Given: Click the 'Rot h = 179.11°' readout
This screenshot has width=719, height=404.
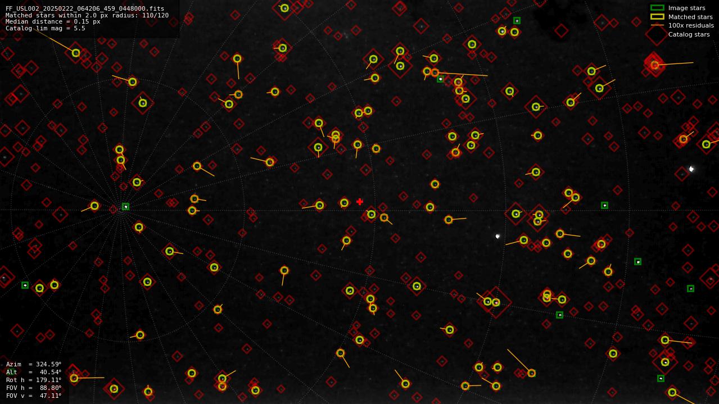Looking at the screenshot, I should click(x=34, y=380).
